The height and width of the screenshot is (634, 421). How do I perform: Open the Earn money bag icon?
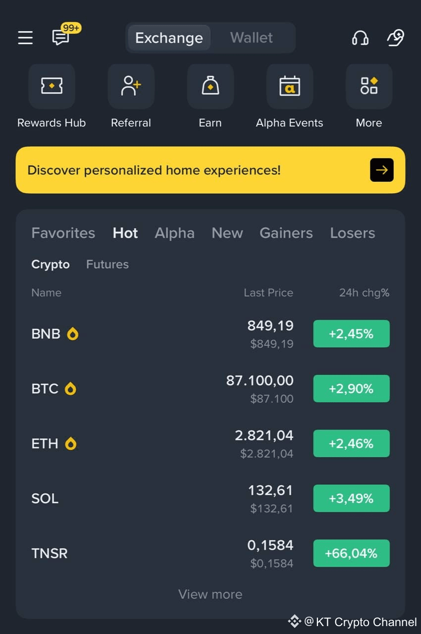click(x=210, y=86)
